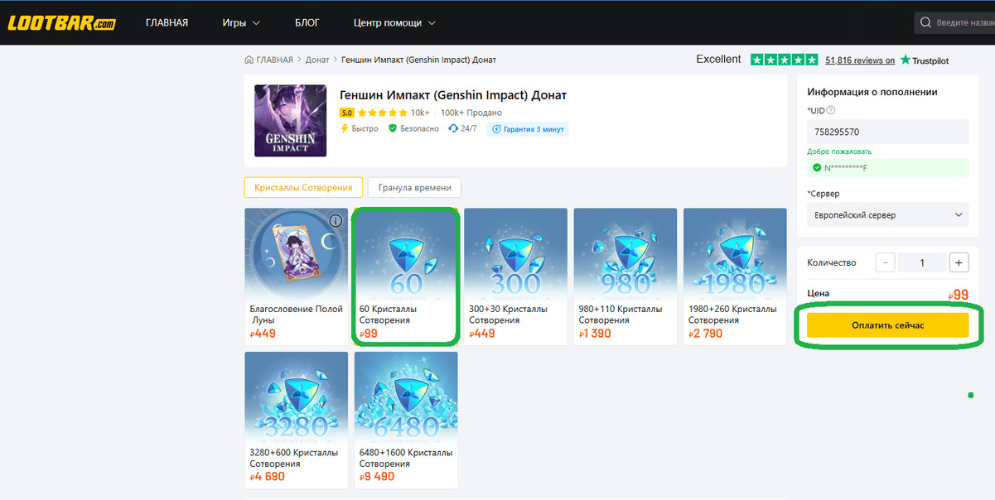Click the search magnifier icon
The width and height of the screenshot is (995, 500).
[926, 22]
